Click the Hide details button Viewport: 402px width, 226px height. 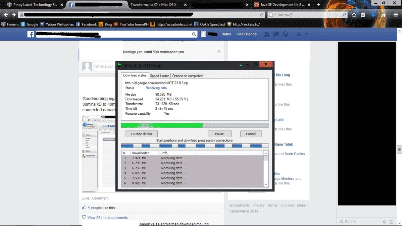[x=141, y=134]
